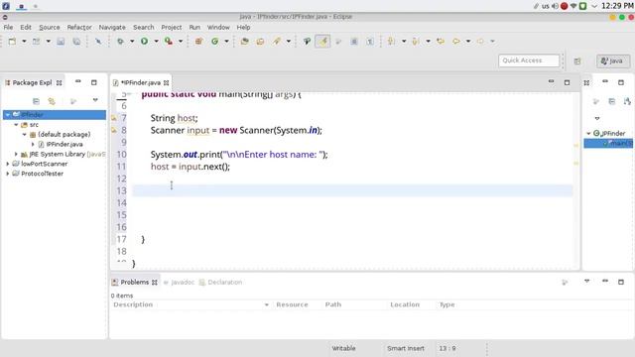This screenshot has width=635, height=357.
Task: Click the Last Edit Location icon
Action: click(x=441, y=42)
